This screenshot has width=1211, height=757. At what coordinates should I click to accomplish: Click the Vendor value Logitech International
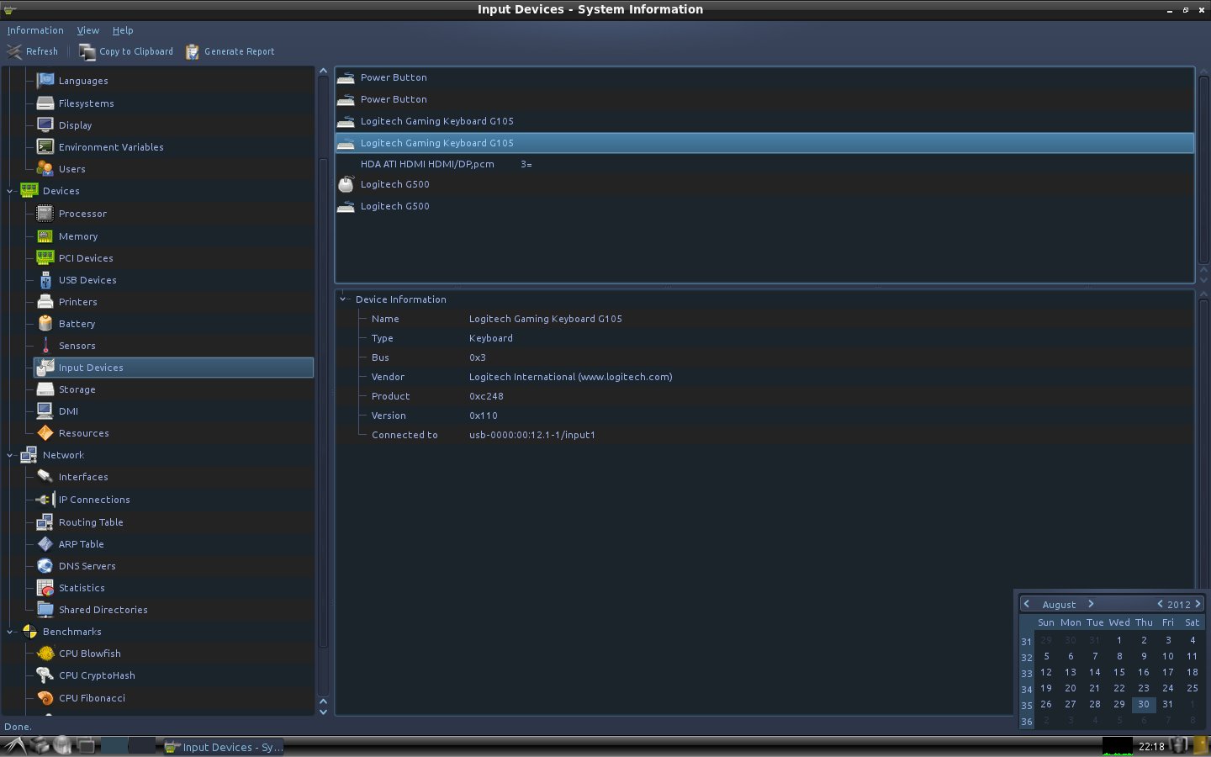point(570,377)
